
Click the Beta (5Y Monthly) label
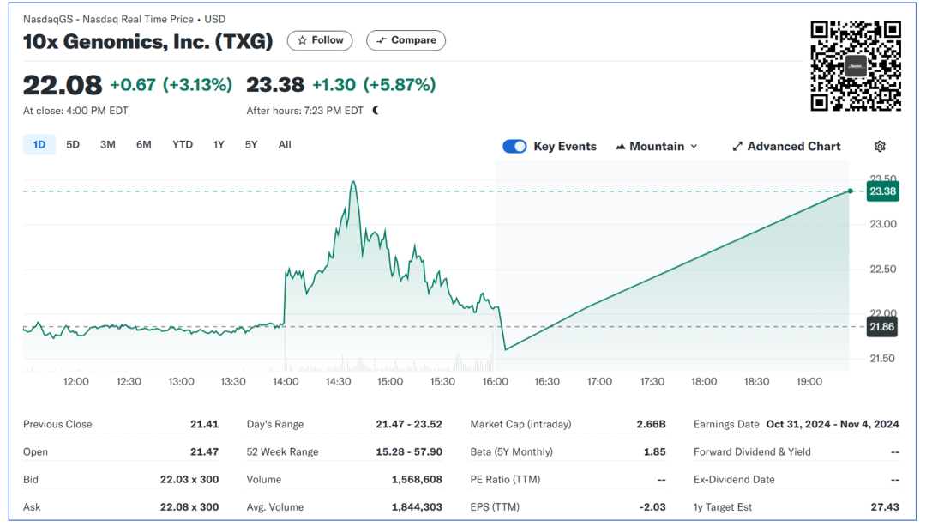click(511, 451)
